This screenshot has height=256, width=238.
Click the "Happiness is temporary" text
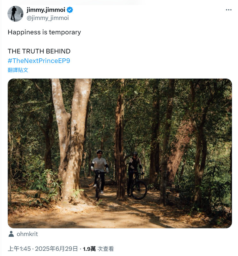click(x=44, y=32)
